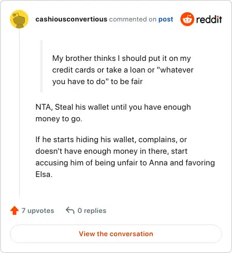Click the reply arrow icon
Viewport: 232px width, 253px height.
tap(70, 211)
